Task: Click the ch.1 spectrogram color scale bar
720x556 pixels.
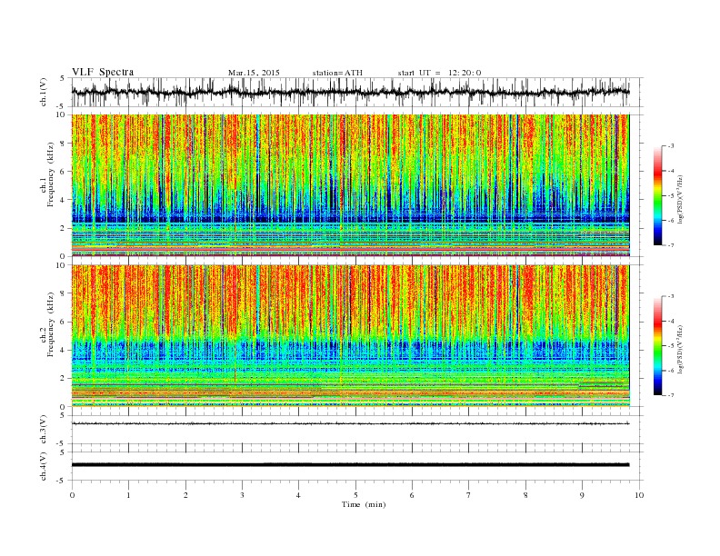Action: [x=657, y=196]
